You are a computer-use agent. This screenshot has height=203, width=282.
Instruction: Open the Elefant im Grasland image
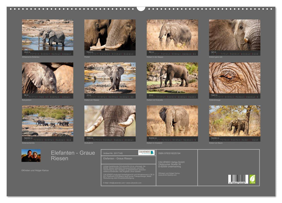pyautogui.click(x=172, y=121)
